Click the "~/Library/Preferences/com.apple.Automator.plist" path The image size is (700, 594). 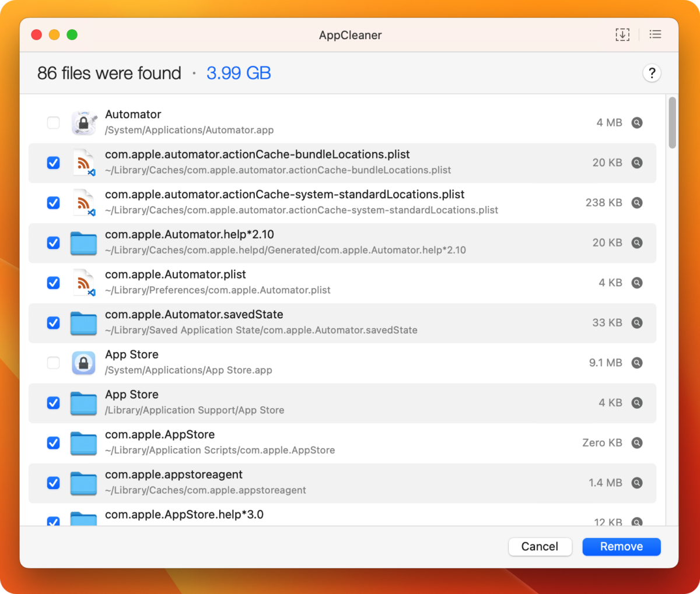click(x=218, y=290)
